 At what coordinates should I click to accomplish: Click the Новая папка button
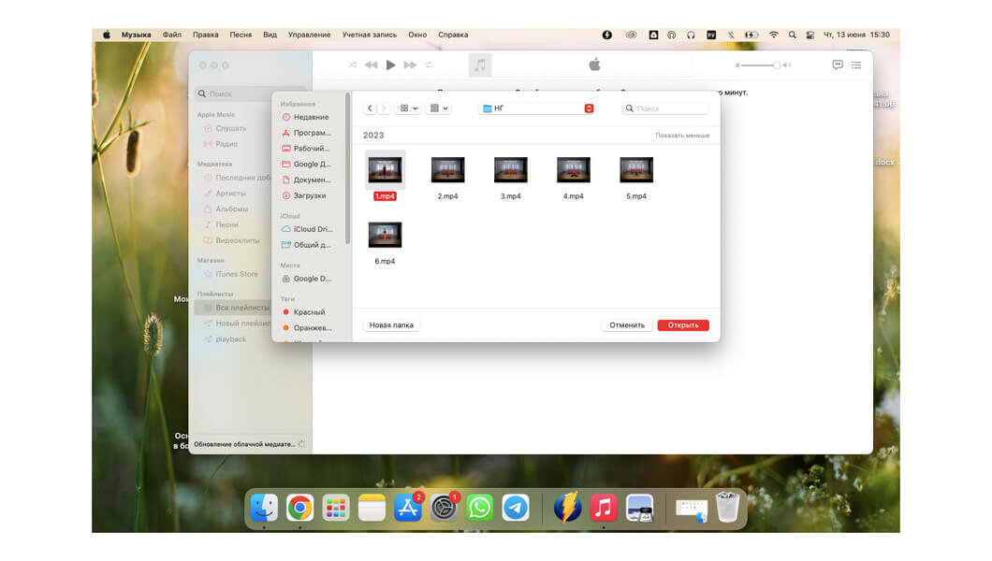coord(391,325)
